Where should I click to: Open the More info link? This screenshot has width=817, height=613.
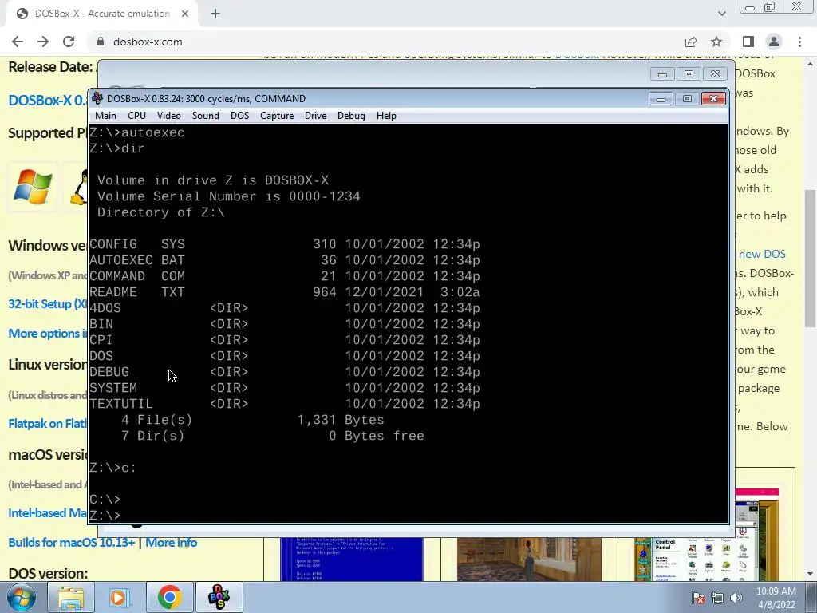[x=171, y=543]
